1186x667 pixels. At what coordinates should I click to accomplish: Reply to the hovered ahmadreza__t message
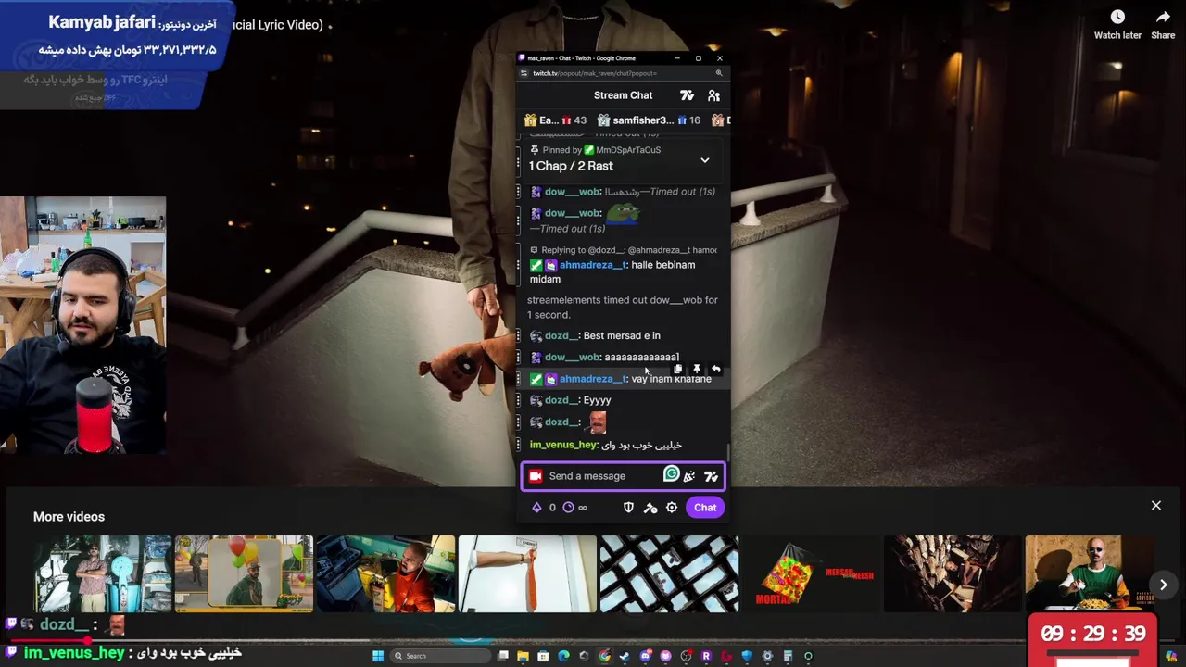[x=715, y=369]
